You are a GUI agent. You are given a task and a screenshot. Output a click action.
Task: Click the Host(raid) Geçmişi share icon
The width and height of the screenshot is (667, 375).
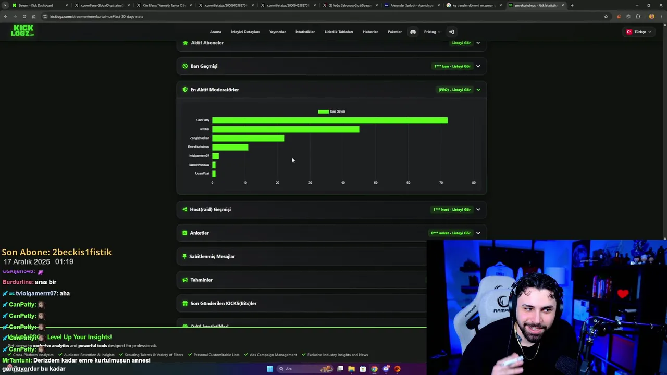pyautogui.click(x=185, y=209)
